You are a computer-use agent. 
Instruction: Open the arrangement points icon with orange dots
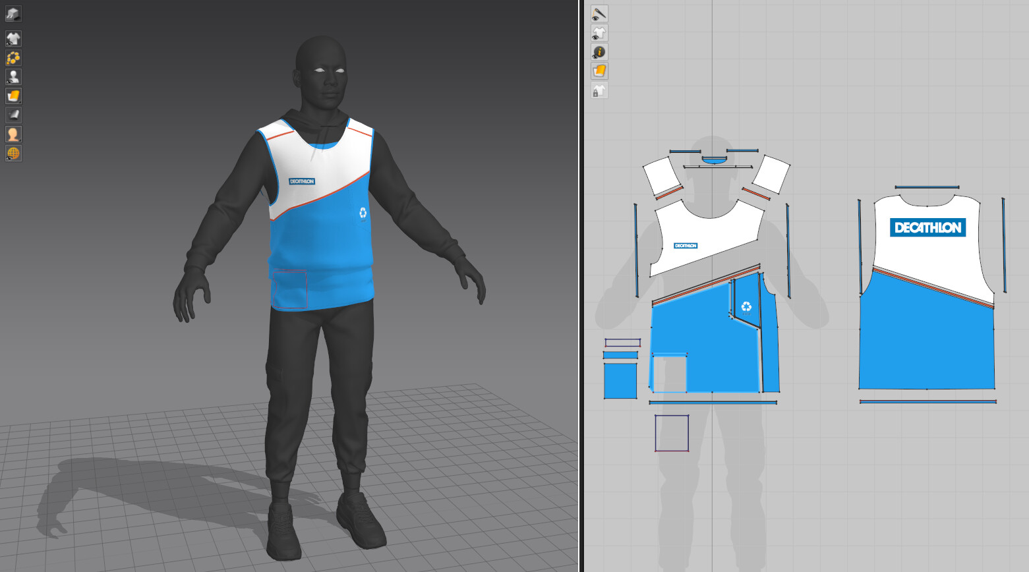point(13,57)
